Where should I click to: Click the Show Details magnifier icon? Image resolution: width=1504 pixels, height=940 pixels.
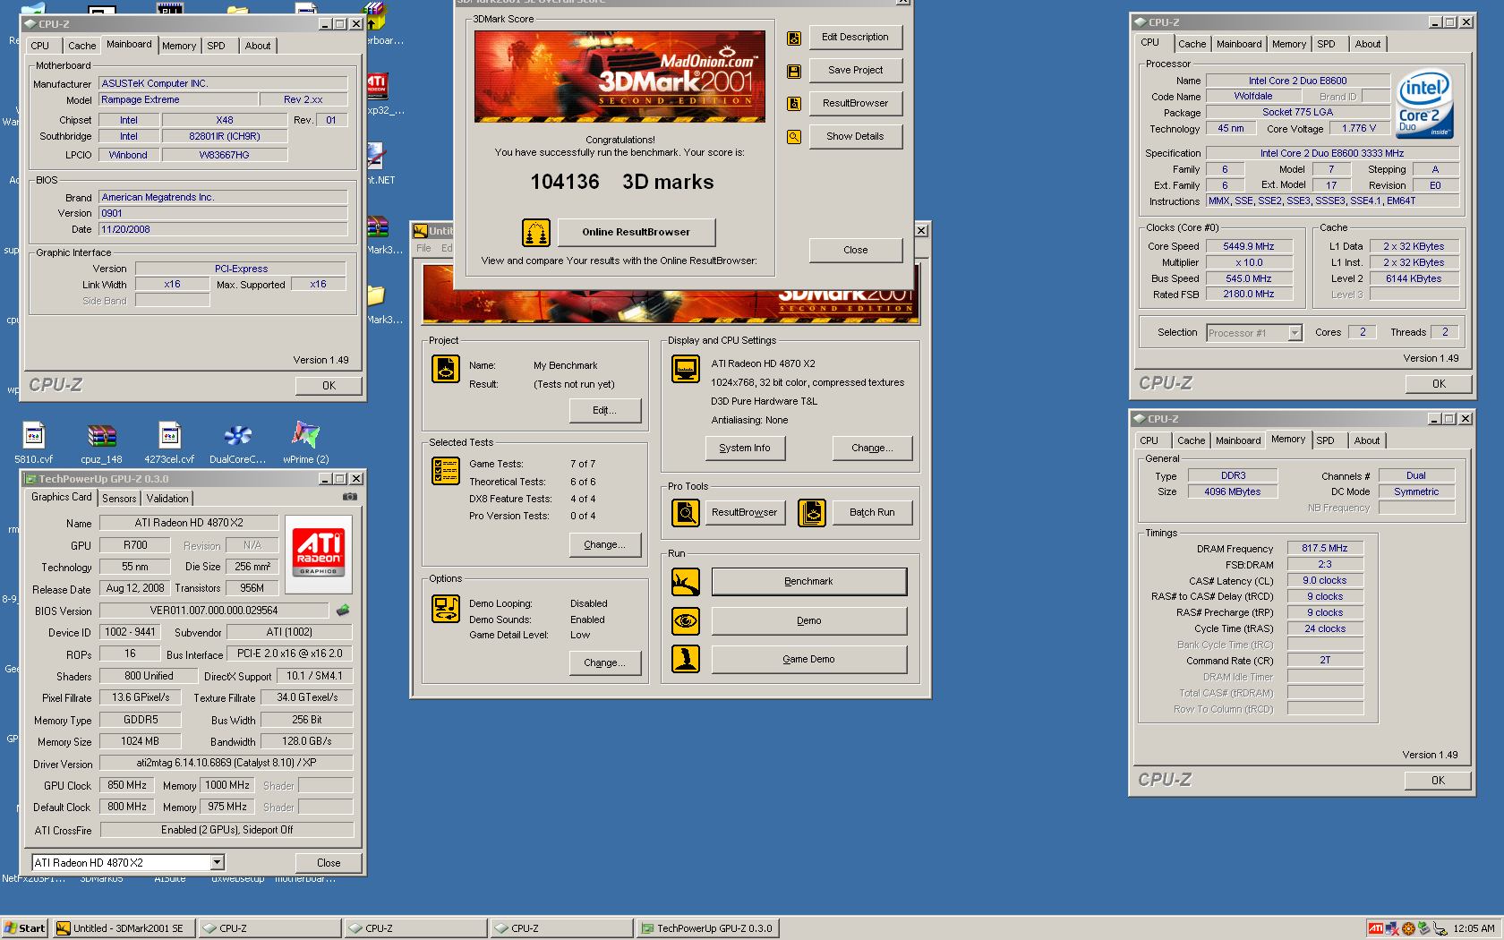coord(793,137)
